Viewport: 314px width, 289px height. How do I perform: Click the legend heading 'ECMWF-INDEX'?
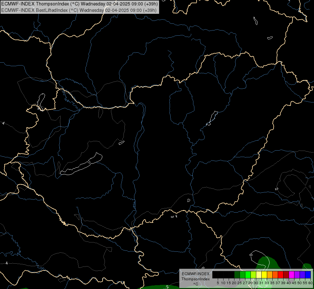click(x=196, y=274)
